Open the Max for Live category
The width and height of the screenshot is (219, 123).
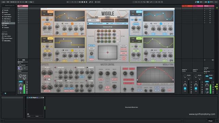click(7, 21)
